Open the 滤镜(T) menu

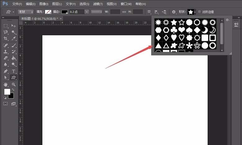pos(98,4)
